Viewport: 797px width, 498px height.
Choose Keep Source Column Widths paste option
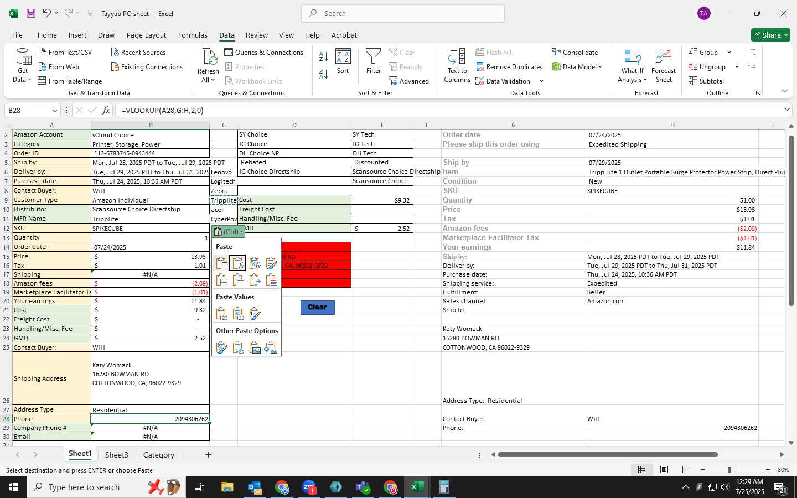[238, 280]
